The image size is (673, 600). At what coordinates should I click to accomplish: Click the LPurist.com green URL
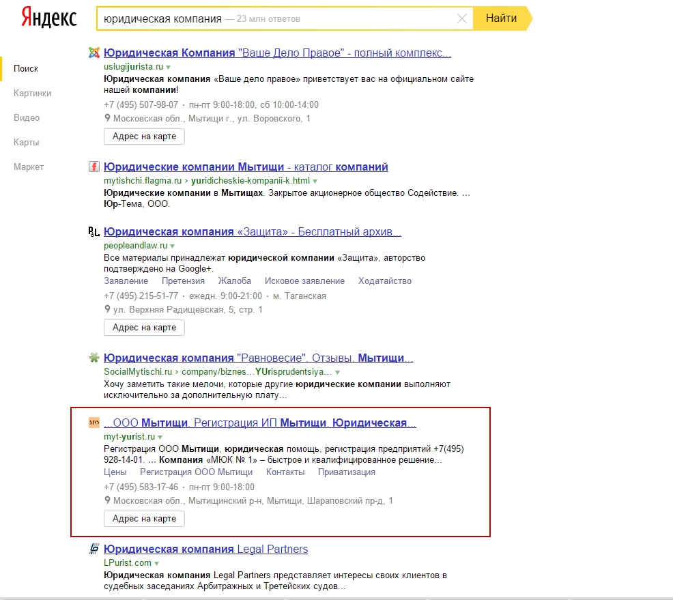pyautogui.click(x=128, y=562)
